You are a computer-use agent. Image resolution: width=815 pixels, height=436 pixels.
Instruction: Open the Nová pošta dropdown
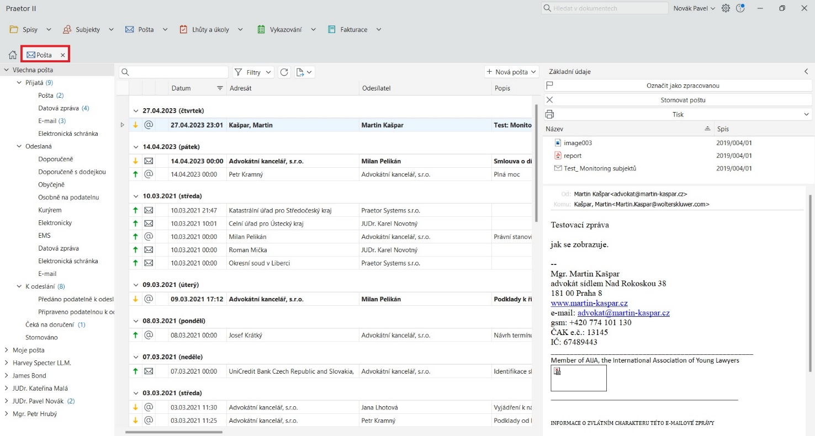(x=511, y=72)
